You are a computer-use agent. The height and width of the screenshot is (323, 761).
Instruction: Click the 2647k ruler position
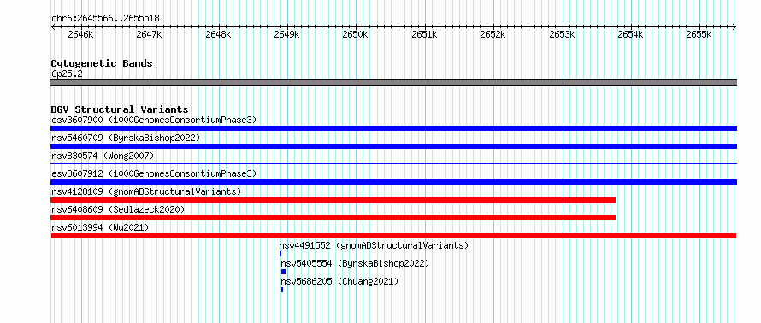(149, 34)
